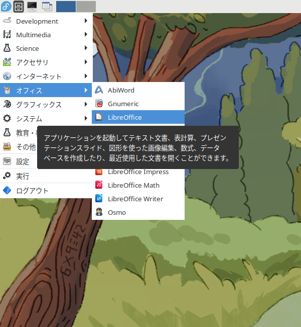301x327 pixels.
Task: Expand the システム submenu arrow
Action: 86,118
